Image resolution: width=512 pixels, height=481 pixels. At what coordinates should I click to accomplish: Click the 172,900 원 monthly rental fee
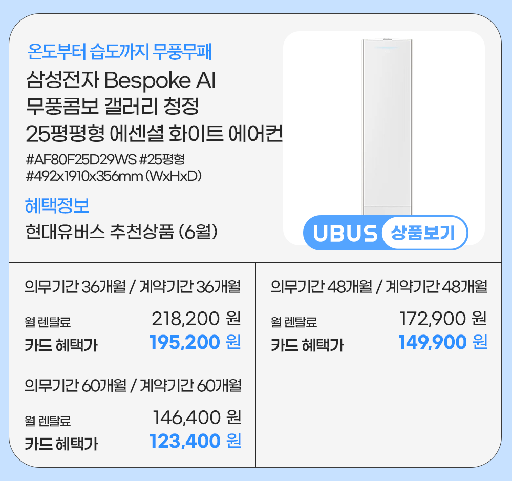[x=442, y=319]
